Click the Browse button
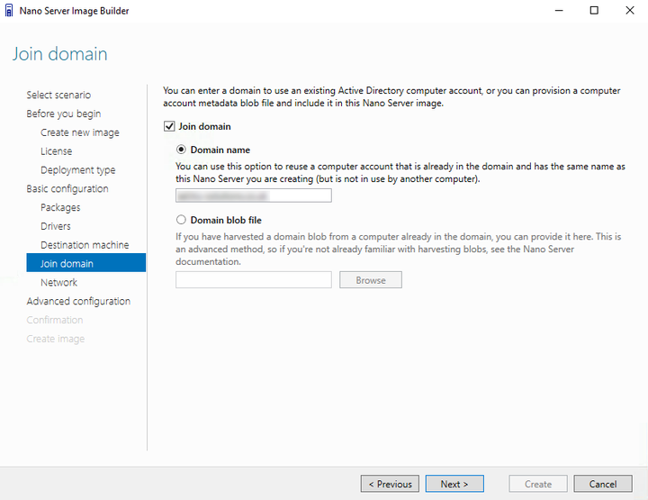 point(371,280)
